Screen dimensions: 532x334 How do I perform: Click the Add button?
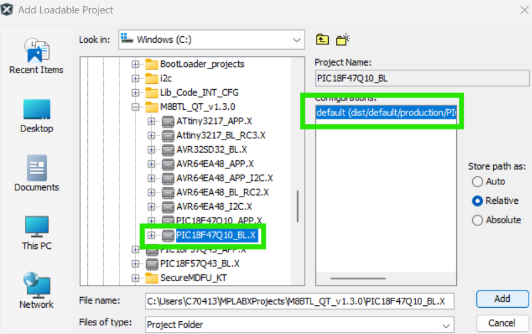(x=501, y=298)
